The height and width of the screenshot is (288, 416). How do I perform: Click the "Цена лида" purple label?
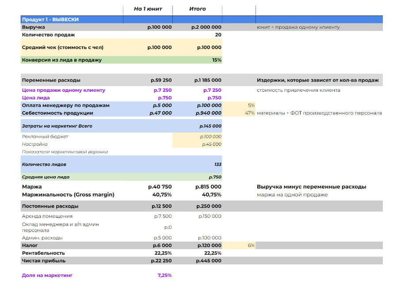[x=36, y=98]
